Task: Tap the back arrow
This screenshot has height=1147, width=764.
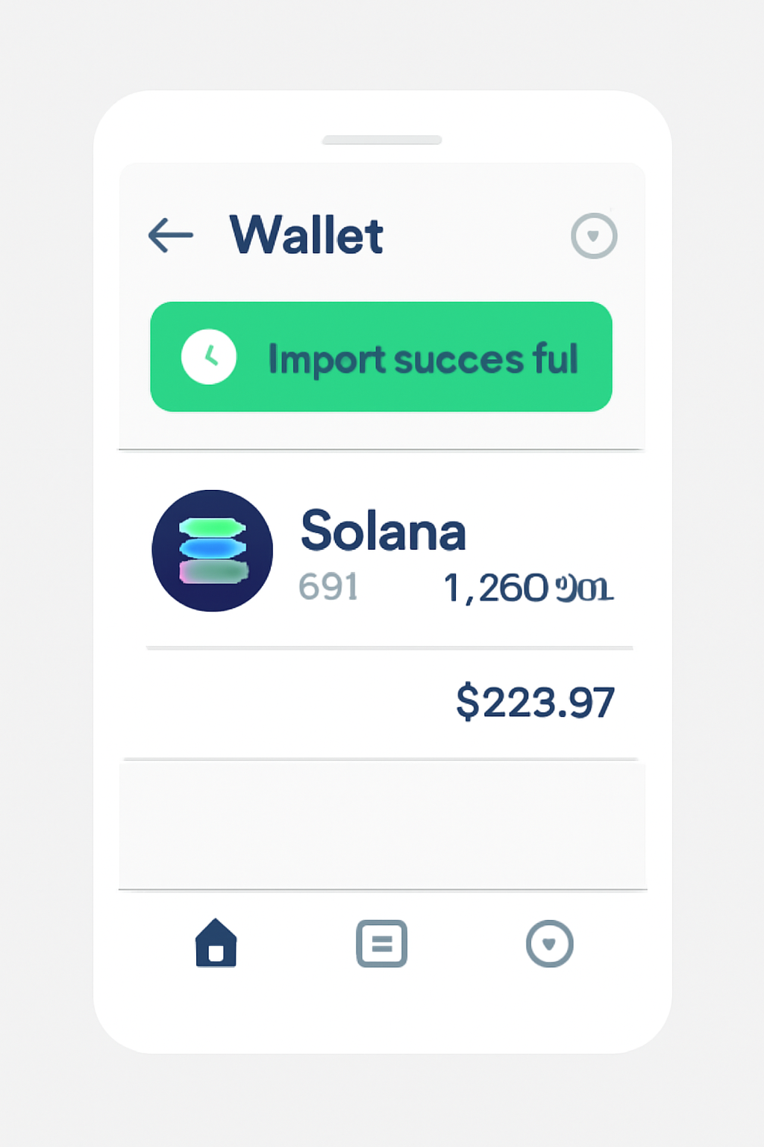Action: (171, 235)
